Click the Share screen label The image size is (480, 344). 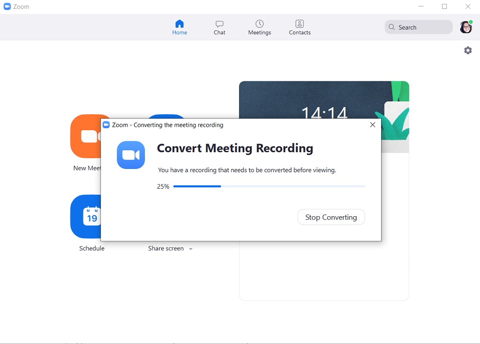[166, 249]
